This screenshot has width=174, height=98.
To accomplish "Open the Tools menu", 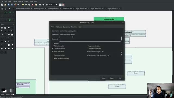I will tap(31, 1).
